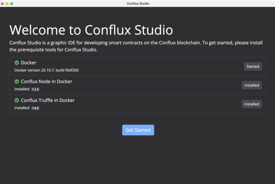Toggle Docker running state via the Started button
Screen dimensions: 275x184
pyautogui.click(x=253, y=66)
